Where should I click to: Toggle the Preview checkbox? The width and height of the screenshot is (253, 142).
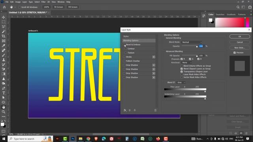tap(234, 52)
